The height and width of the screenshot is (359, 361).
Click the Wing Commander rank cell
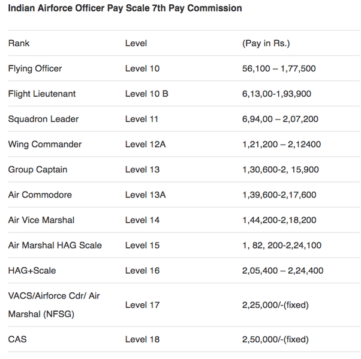point(45,144)
